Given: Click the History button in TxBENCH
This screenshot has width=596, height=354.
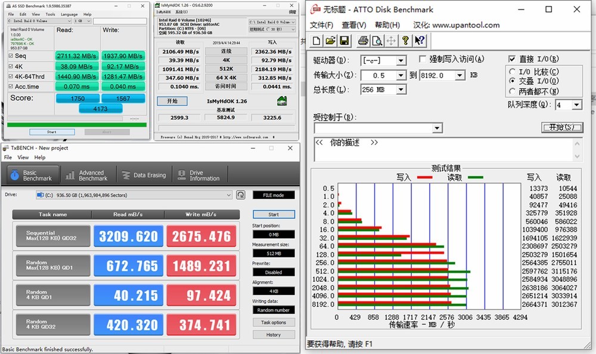Looking at the screenshot, I should tap(274, 334).
